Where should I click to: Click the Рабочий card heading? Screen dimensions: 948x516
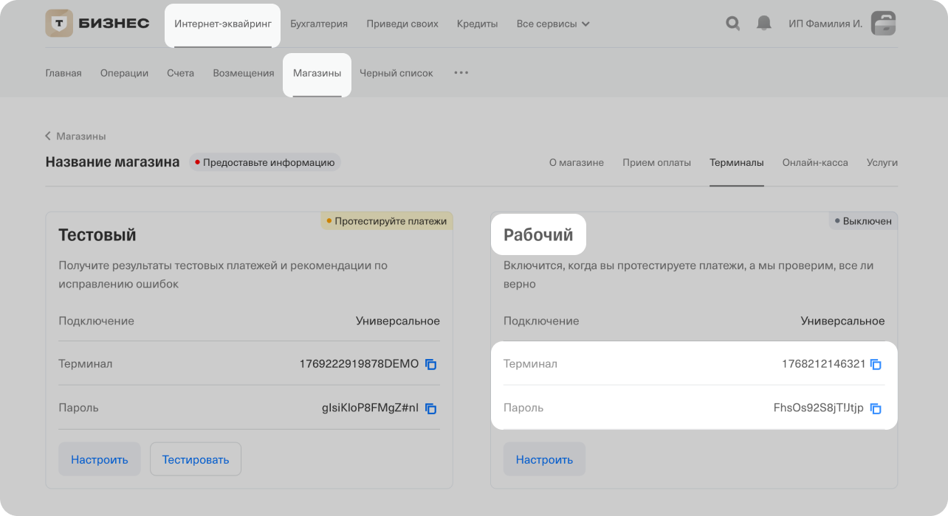click(538, 235)
